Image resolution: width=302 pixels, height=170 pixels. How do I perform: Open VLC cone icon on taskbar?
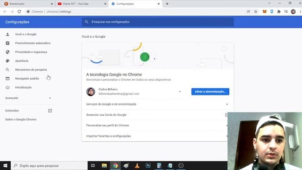[137, 166]
